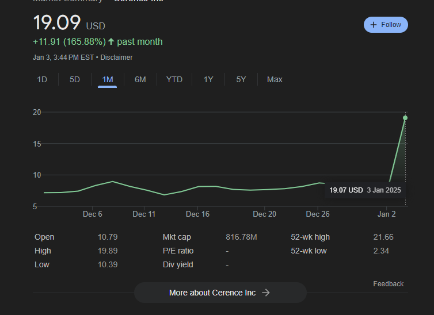This screenshot has height=315, width=434.
Task: Click the Open value 10.79
Action: coord(108,237)
